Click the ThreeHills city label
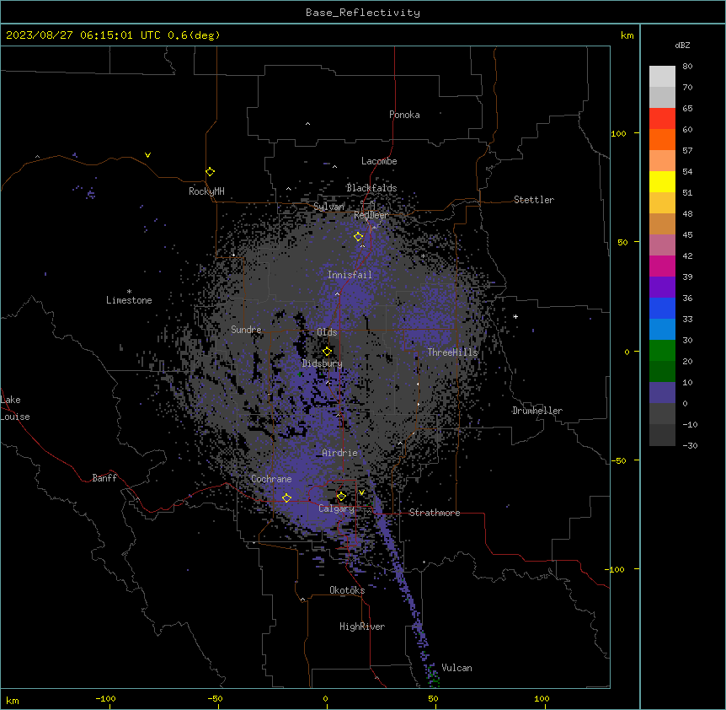This screenshot has width=726, height=710. coord(452,352)
